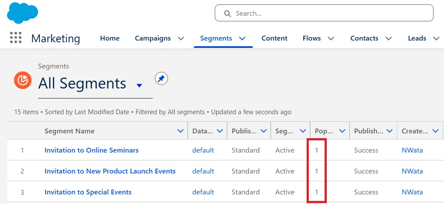Viewport: 444px width, 204px height.
Task: Click the Marketing app name
Action: (x=56, y=38)
